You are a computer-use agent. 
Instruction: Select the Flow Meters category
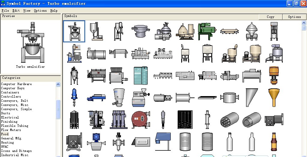pyautogui.click(x=11, y=130)
